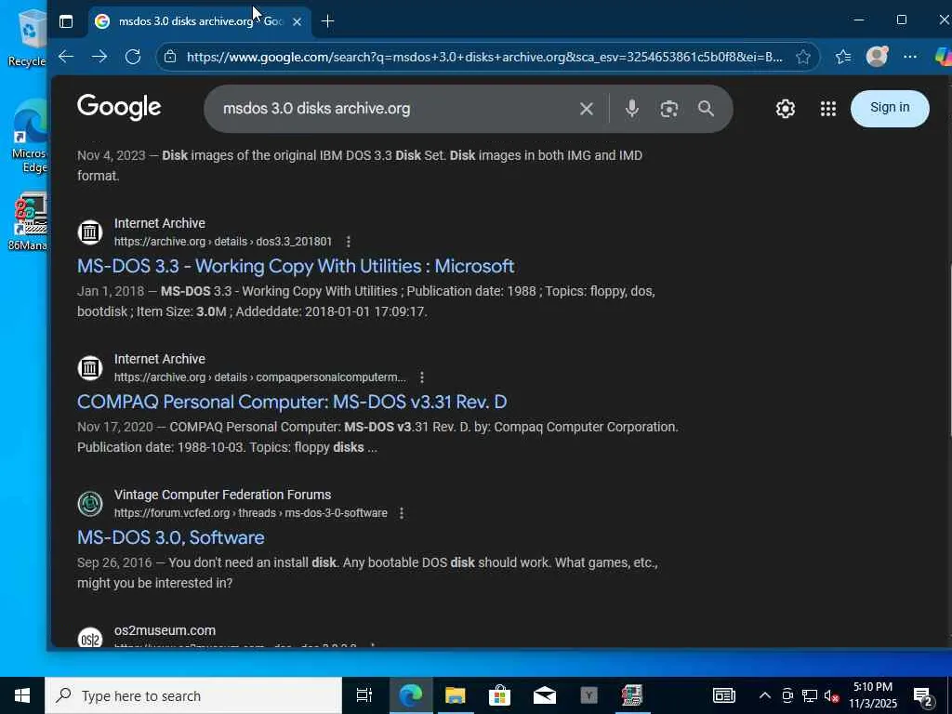Add this page to favorites star
Image resolution: width=952 pixels, height=714 pixels.
[803, 57]
